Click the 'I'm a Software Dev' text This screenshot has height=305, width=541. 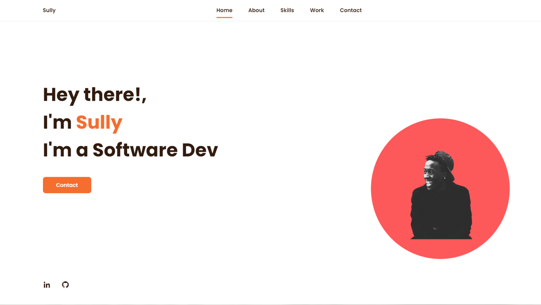(130, 150)
